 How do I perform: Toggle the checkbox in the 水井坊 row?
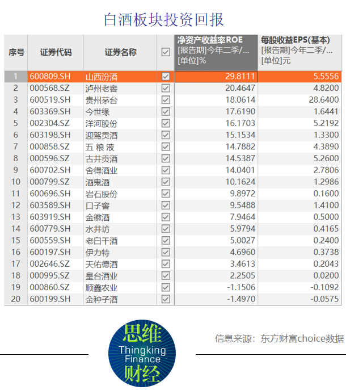(x=166, y=229)
